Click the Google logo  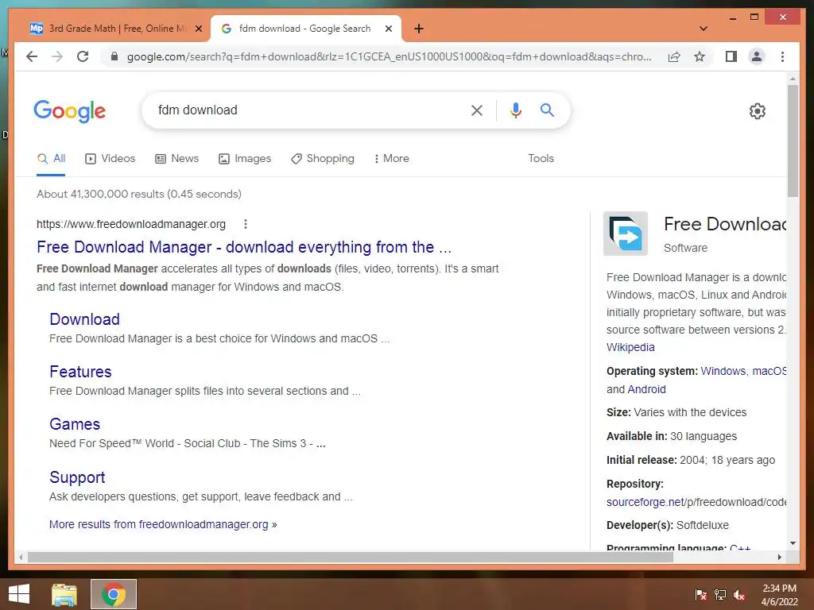coord(70,111)
